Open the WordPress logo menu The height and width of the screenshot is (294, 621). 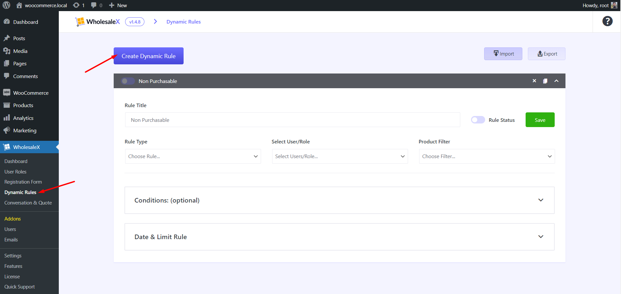[7, 5]
